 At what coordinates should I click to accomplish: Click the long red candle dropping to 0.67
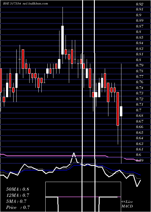[118, 109]
